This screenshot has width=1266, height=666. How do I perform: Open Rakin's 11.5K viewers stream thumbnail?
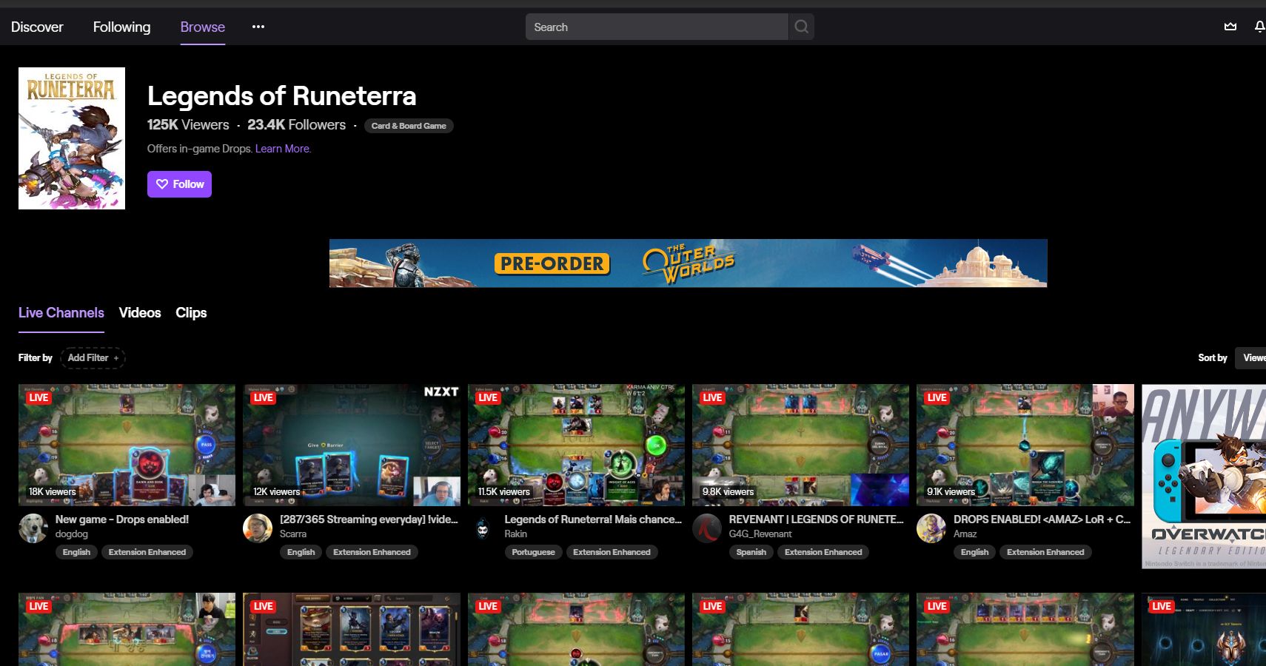(x=576, y=445)
